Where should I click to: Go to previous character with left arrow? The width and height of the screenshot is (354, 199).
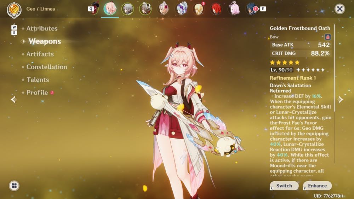(x=13, y=99)
